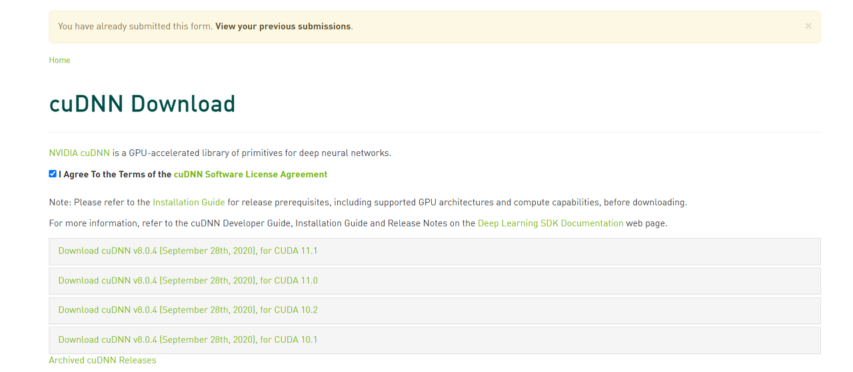Go to the Home breadcrumb
Screen dimensions: 853x372
point(59,60)
